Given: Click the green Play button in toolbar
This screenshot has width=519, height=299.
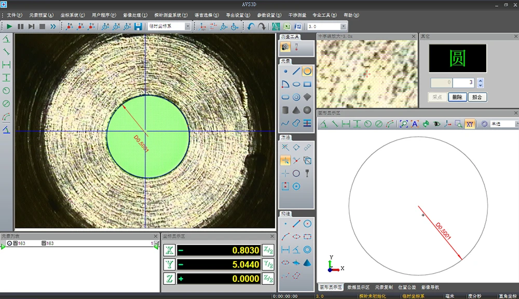Looking at the screenshot, I should pyautogui.click(x=9, y=26).
